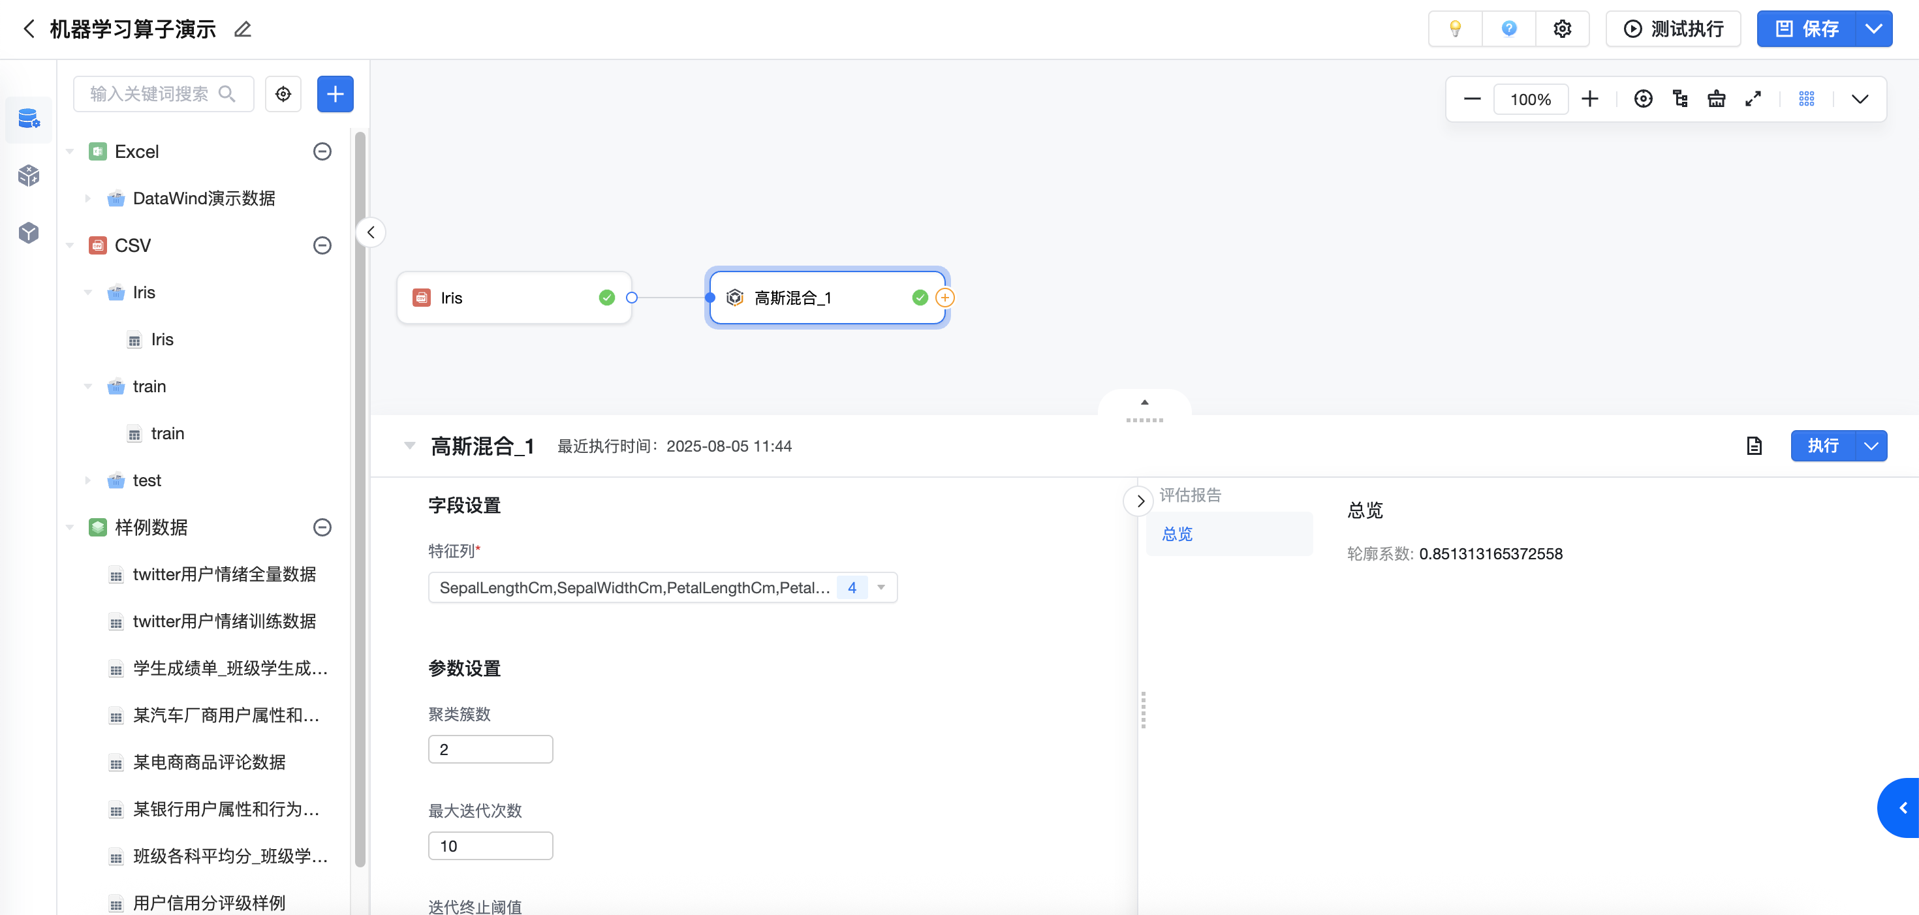This screenshot has width=1919, height=915.
Task: Center the canvas with locate icon
Action: tap(1643, 99)
